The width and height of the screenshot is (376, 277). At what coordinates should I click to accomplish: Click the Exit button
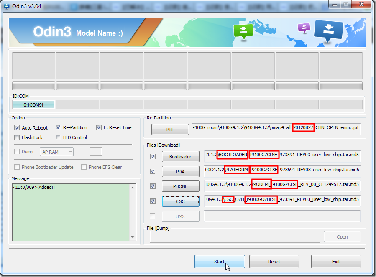[336, 262]
